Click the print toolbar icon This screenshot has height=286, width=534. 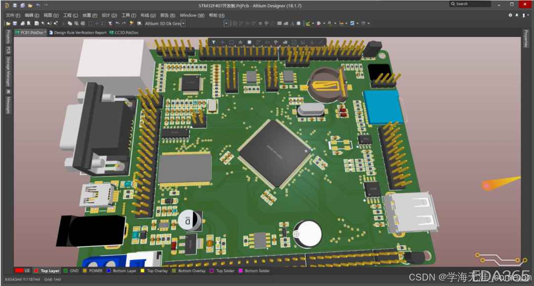click(x=22, y=24)
